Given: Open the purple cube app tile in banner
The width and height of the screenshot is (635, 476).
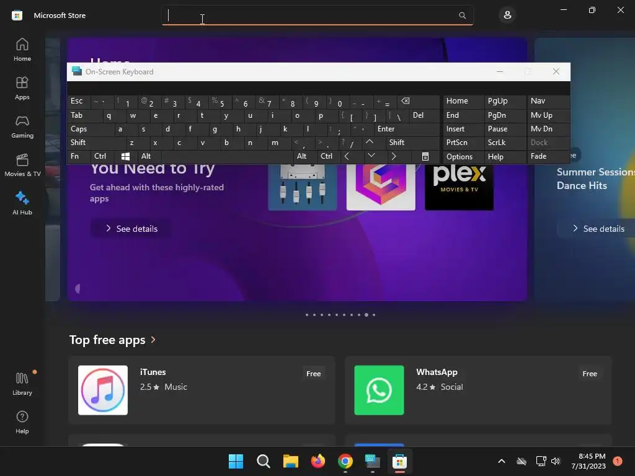Looking at the screenshot, I should [381, 187].
